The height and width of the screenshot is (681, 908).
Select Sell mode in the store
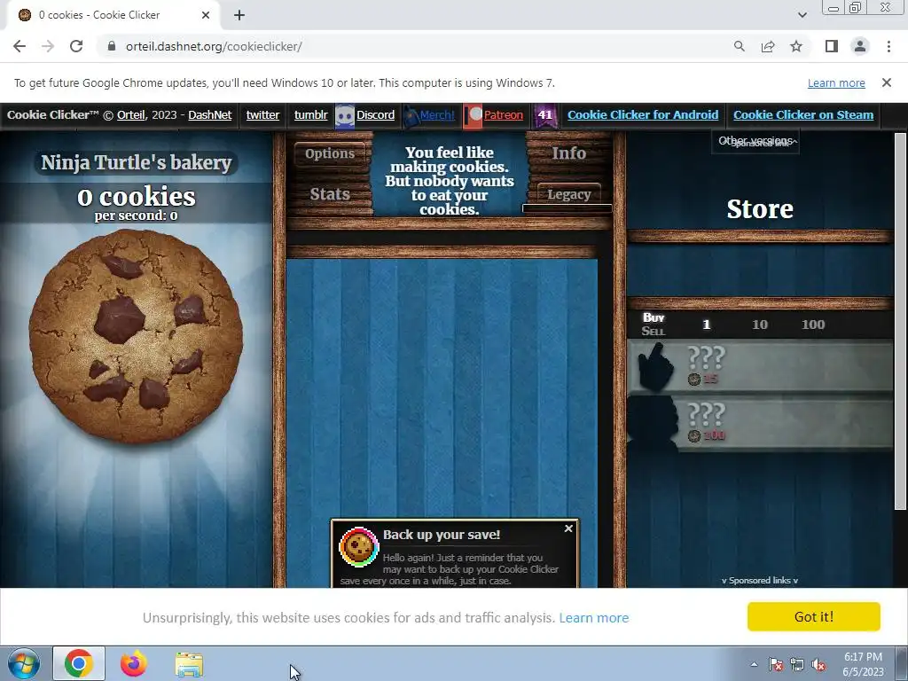[x=654, y=332]
